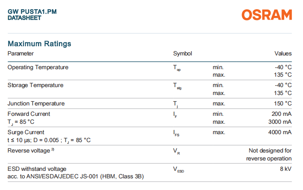
Task: Select the 150 °C junction temperature value
Action: tap(282, 103)
